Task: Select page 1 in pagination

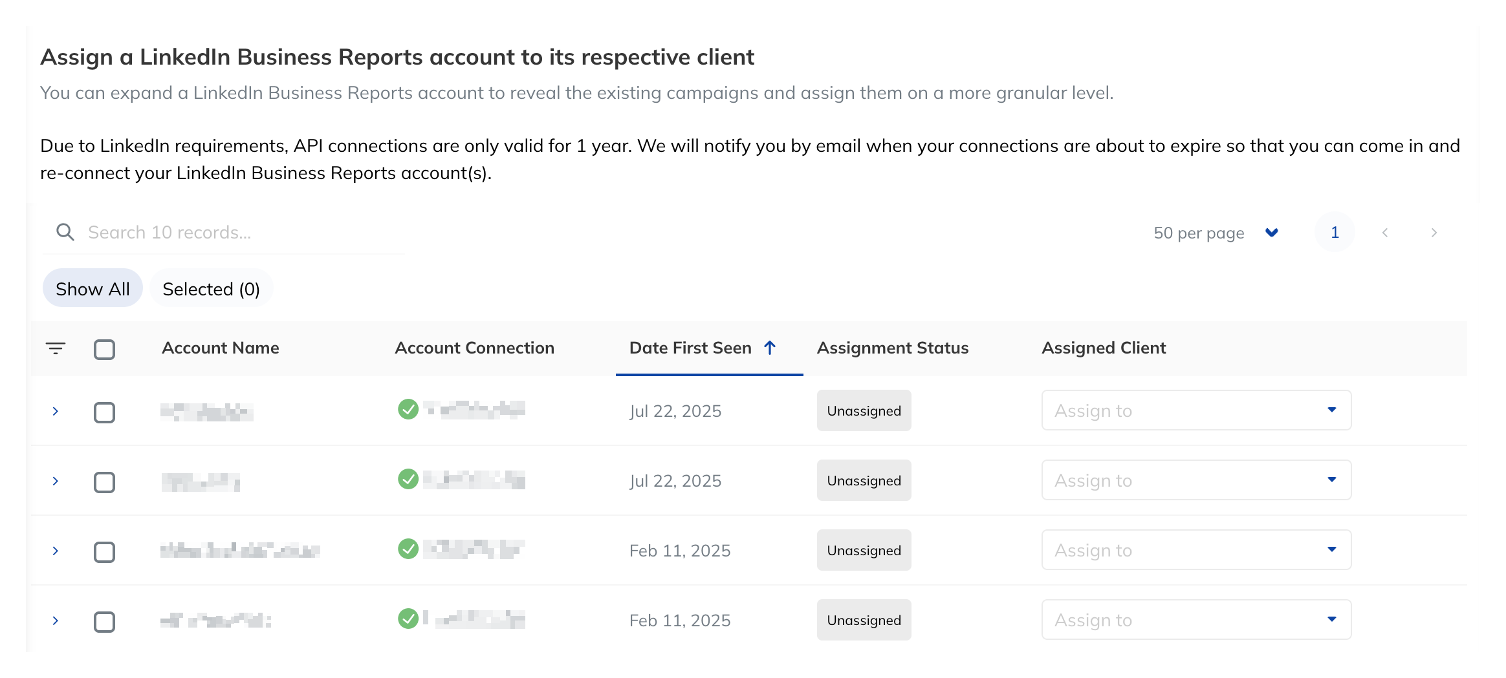Action: pos(1335,232)
